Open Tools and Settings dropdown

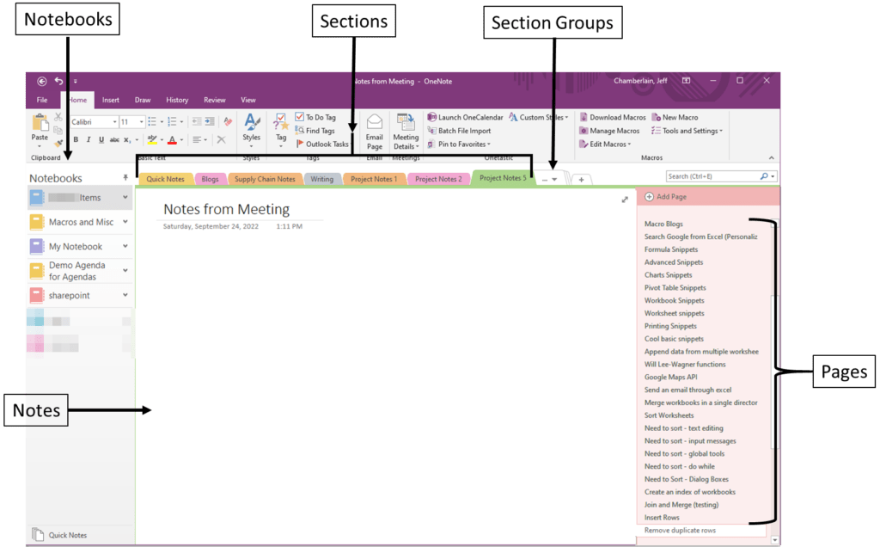[x=687, y=131]
